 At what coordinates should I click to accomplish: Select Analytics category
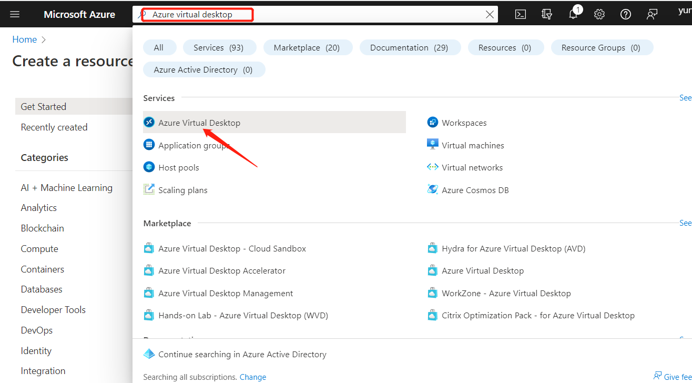tap(39, 207)
